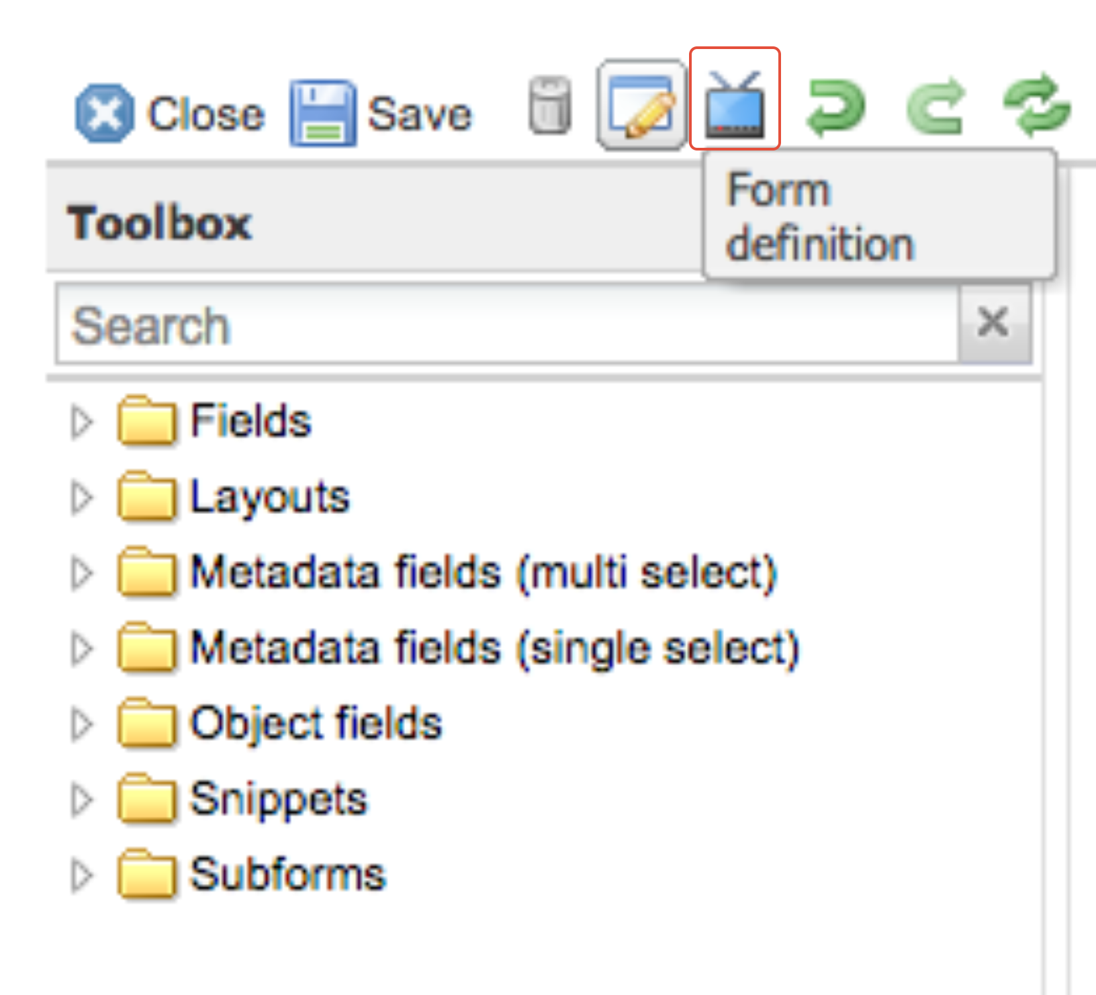The width and height of the screenshot is (1096, 995).
Task: Click the trash delete icon
Action: pos(549,105)
